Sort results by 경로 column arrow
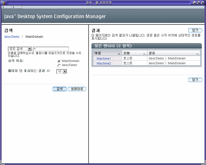The width and height of the screenshot is (206, 165). coord(197,54)
